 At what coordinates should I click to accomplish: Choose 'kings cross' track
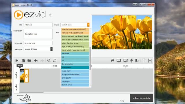tap(75, 81)
